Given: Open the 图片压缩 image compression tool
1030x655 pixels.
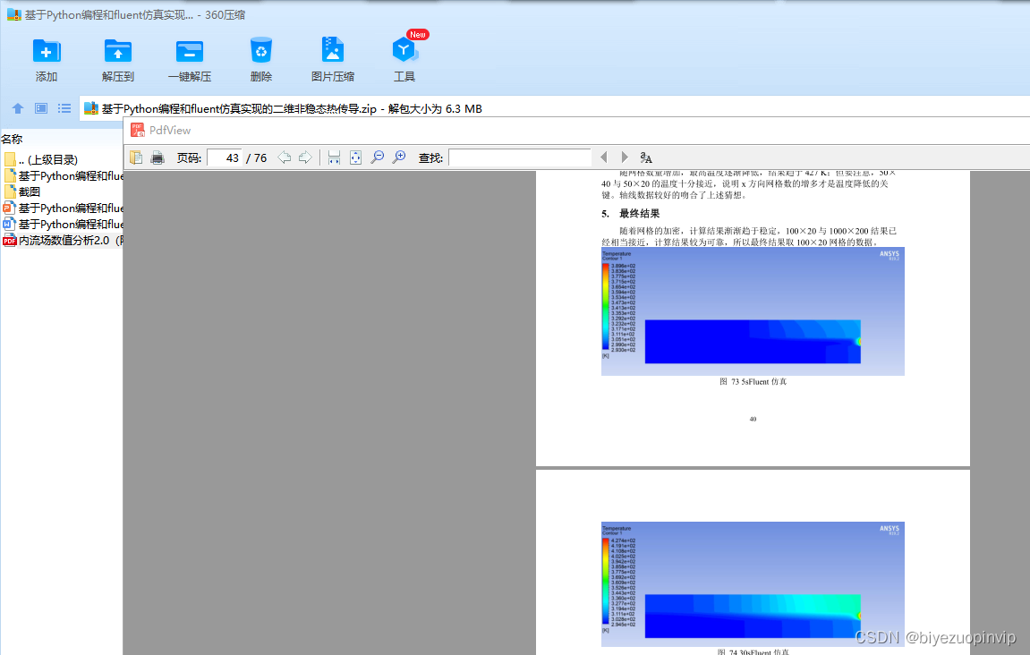Looking at the screenshot, I should click(332, 59).
